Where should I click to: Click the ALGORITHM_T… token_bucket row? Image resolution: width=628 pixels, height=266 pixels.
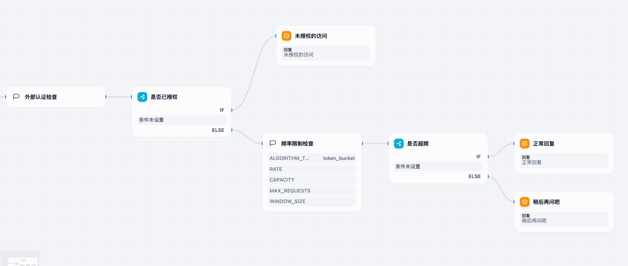pos(312,158)
